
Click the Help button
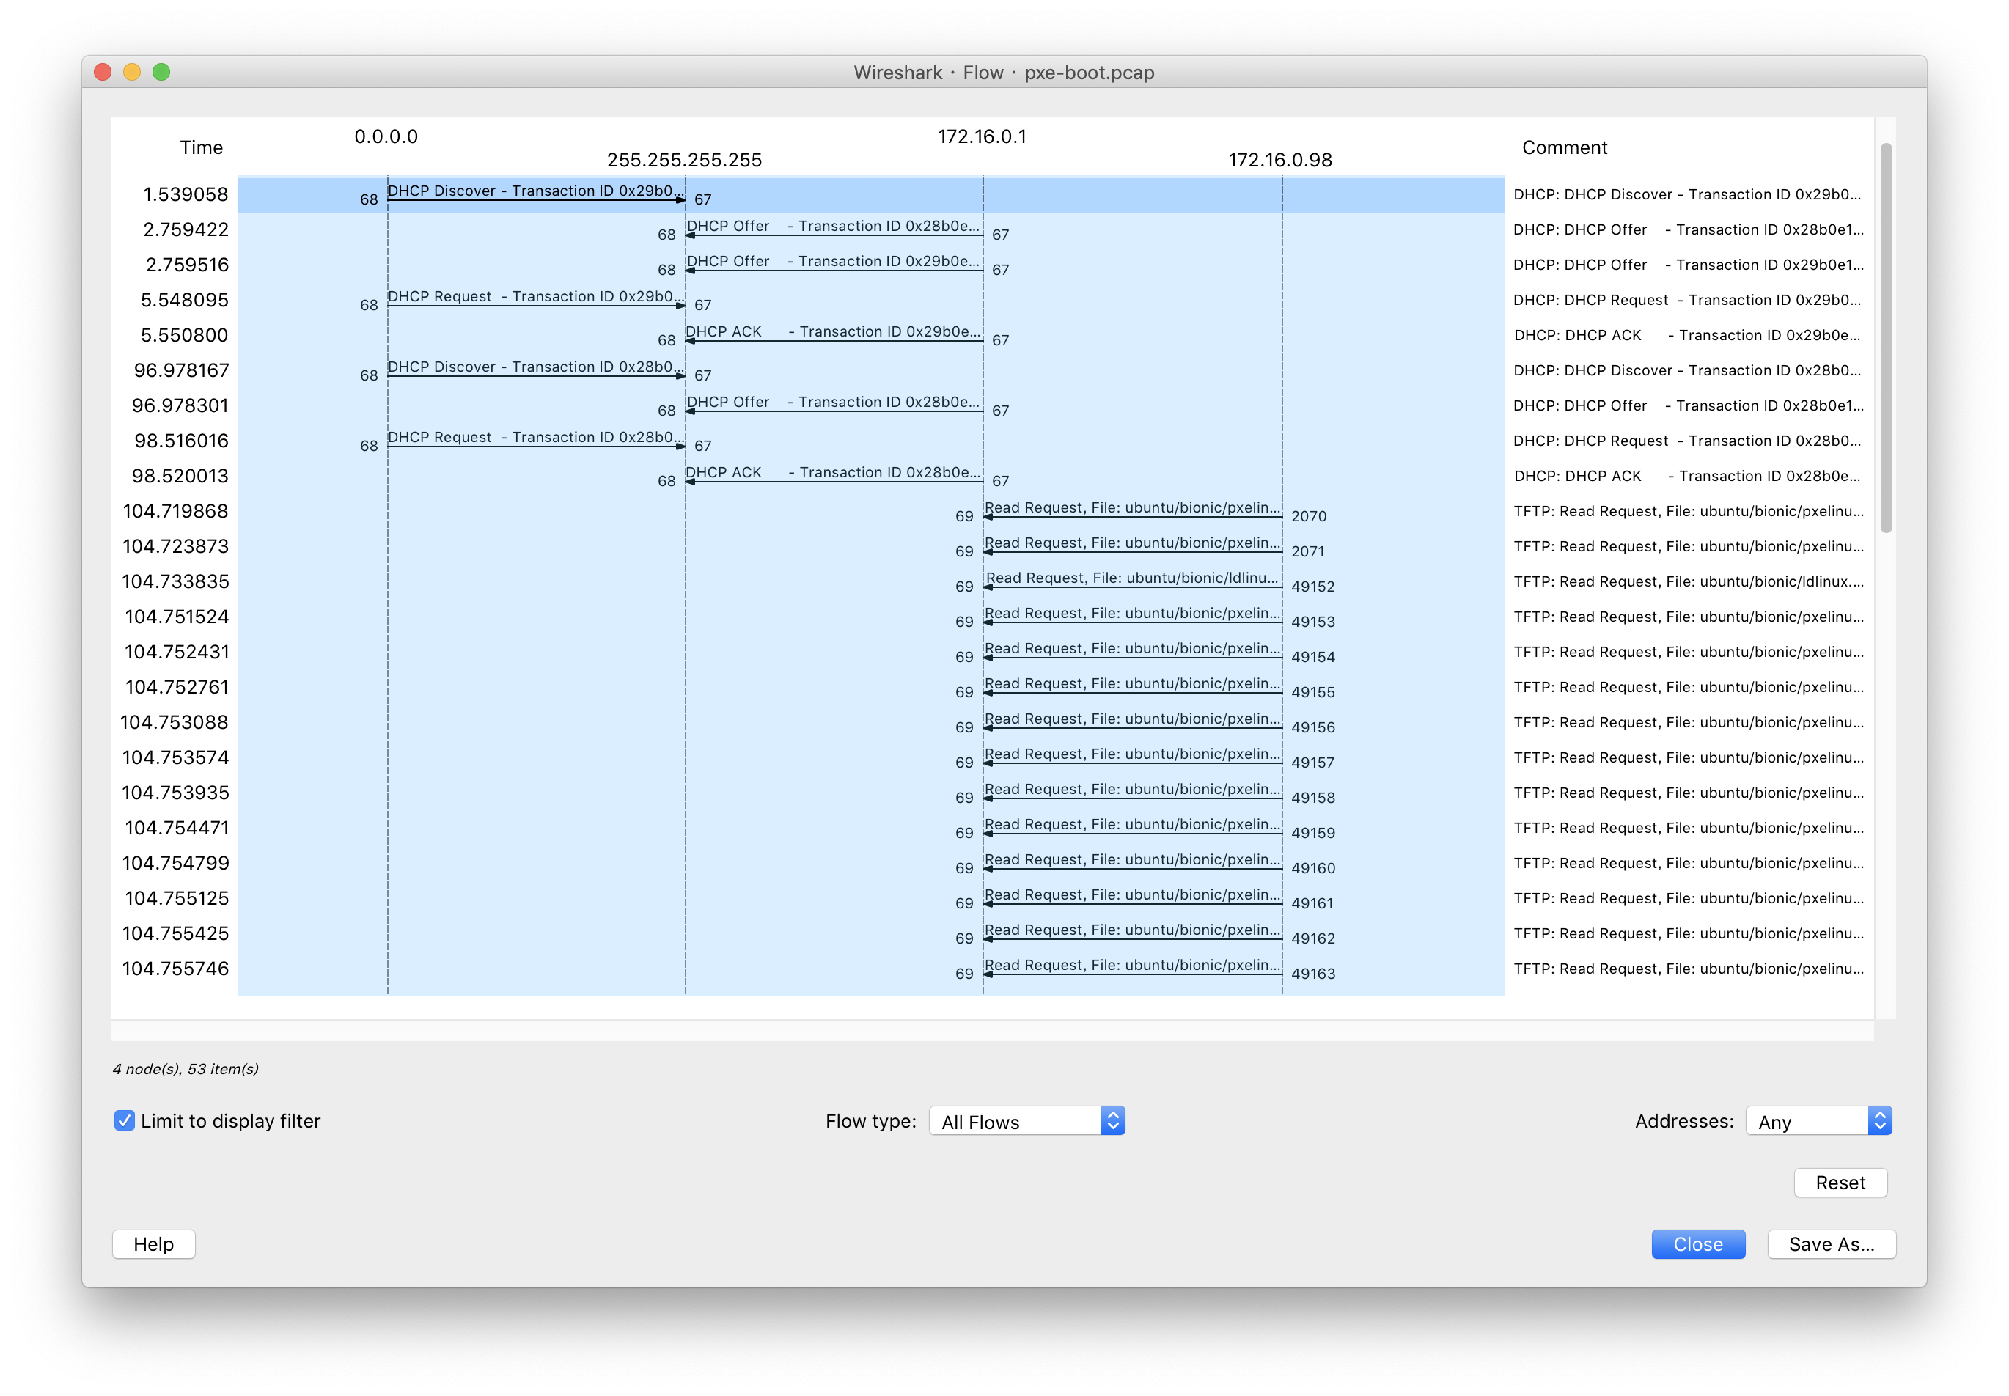(x=153, y=1243)
